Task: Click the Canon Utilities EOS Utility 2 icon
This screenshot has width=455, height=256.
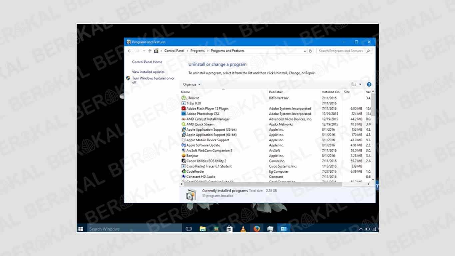Action: coord(184,161)
